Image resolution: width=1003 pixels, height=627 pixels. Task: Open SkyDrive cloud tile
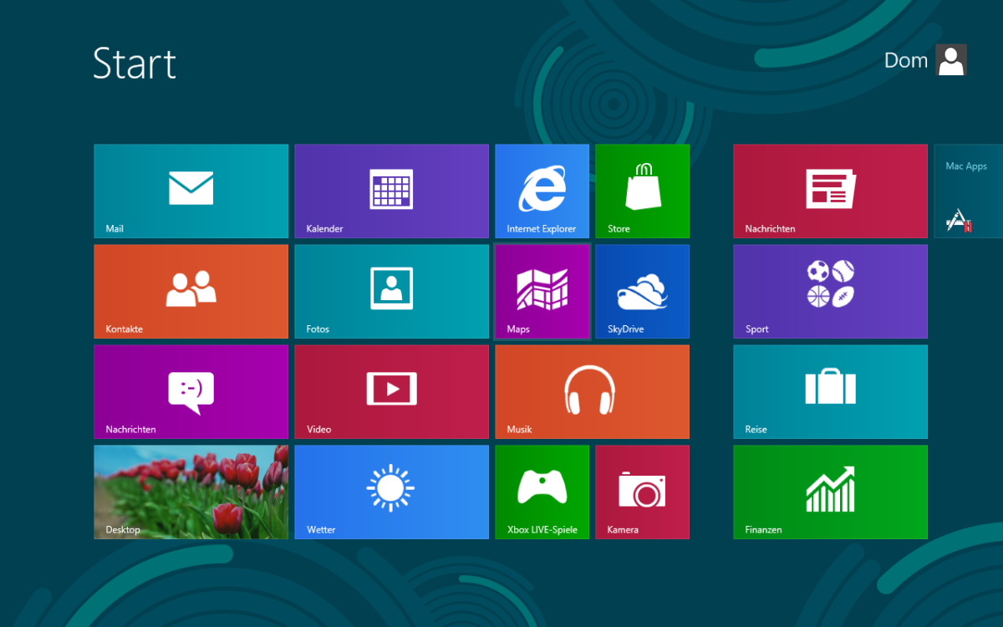click(x=642, y=291)
